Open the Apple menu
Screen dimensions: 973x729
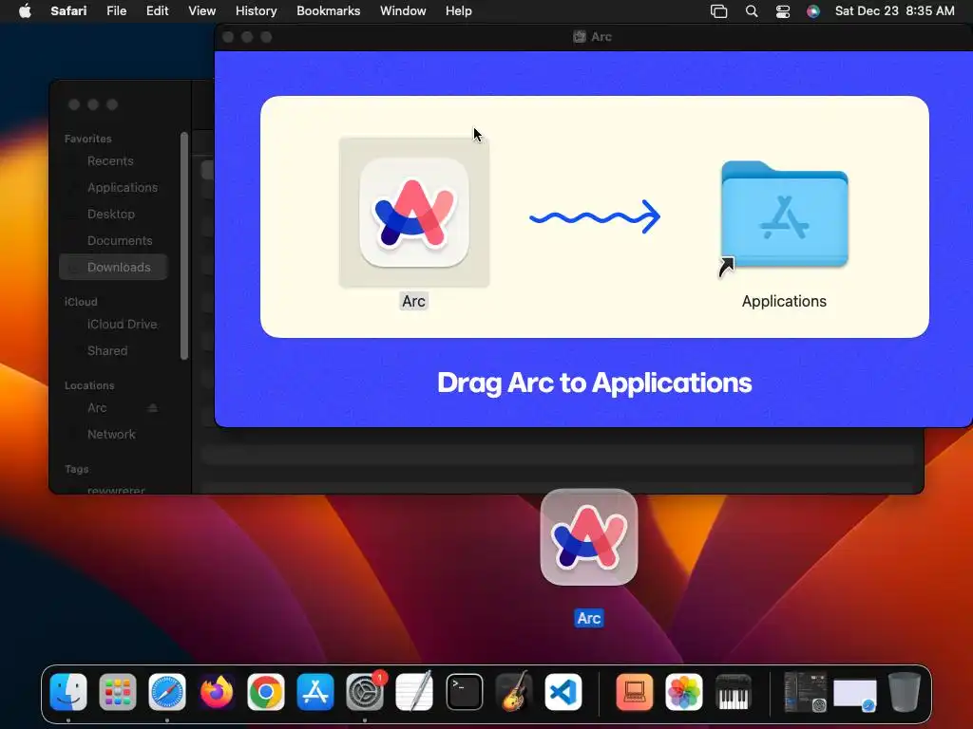click(x=25, y=10)
